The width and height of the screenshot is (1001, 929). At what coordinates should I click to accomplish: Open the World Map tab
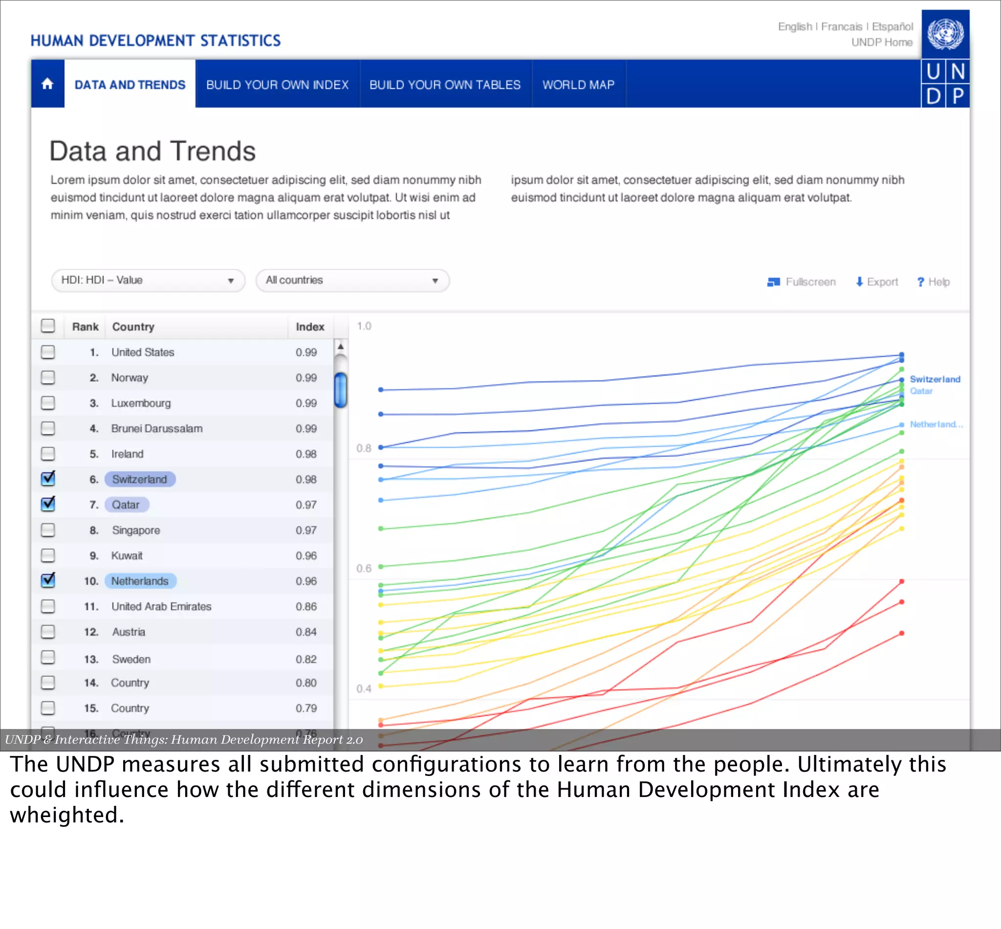(578, 85)
